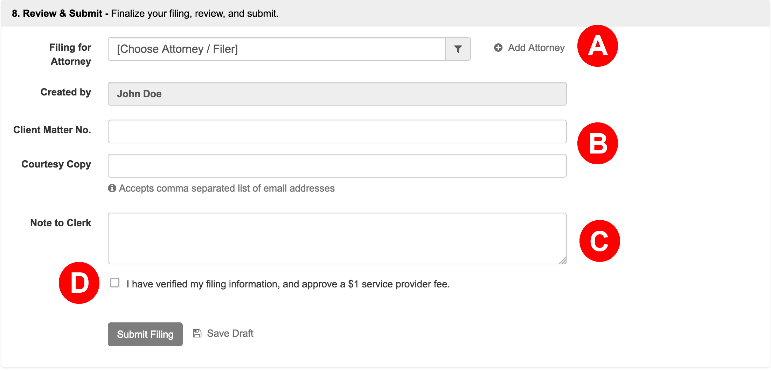Click the Created by label
This screenshot has width=771, height=371.
click(x=66, y=92)
